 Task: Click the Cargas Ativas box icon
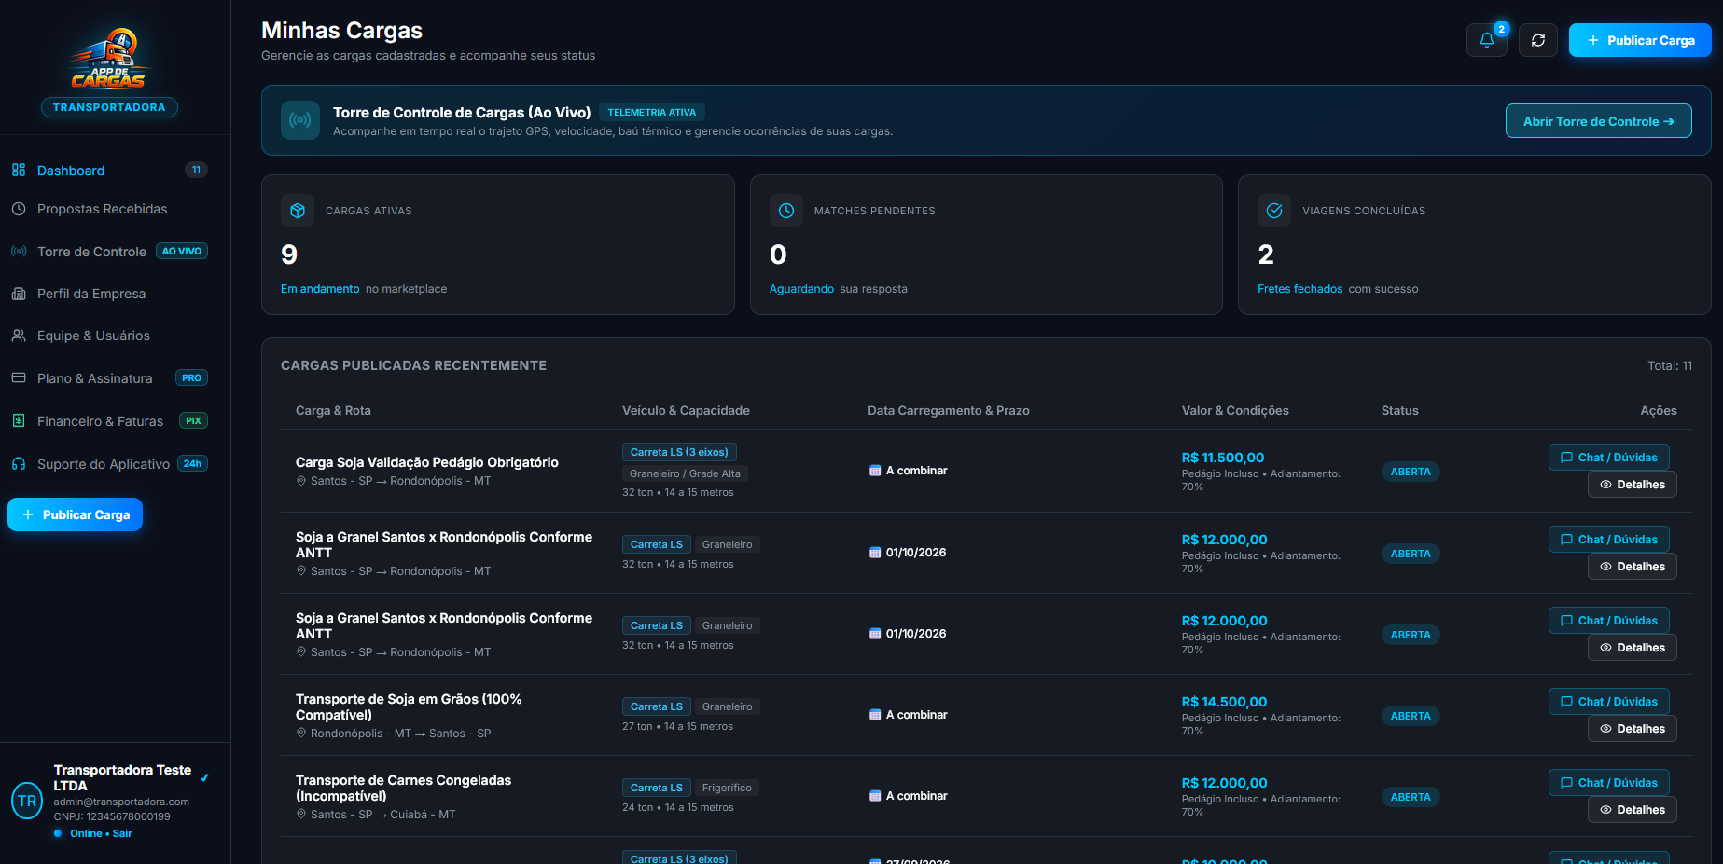pos(298,211)
